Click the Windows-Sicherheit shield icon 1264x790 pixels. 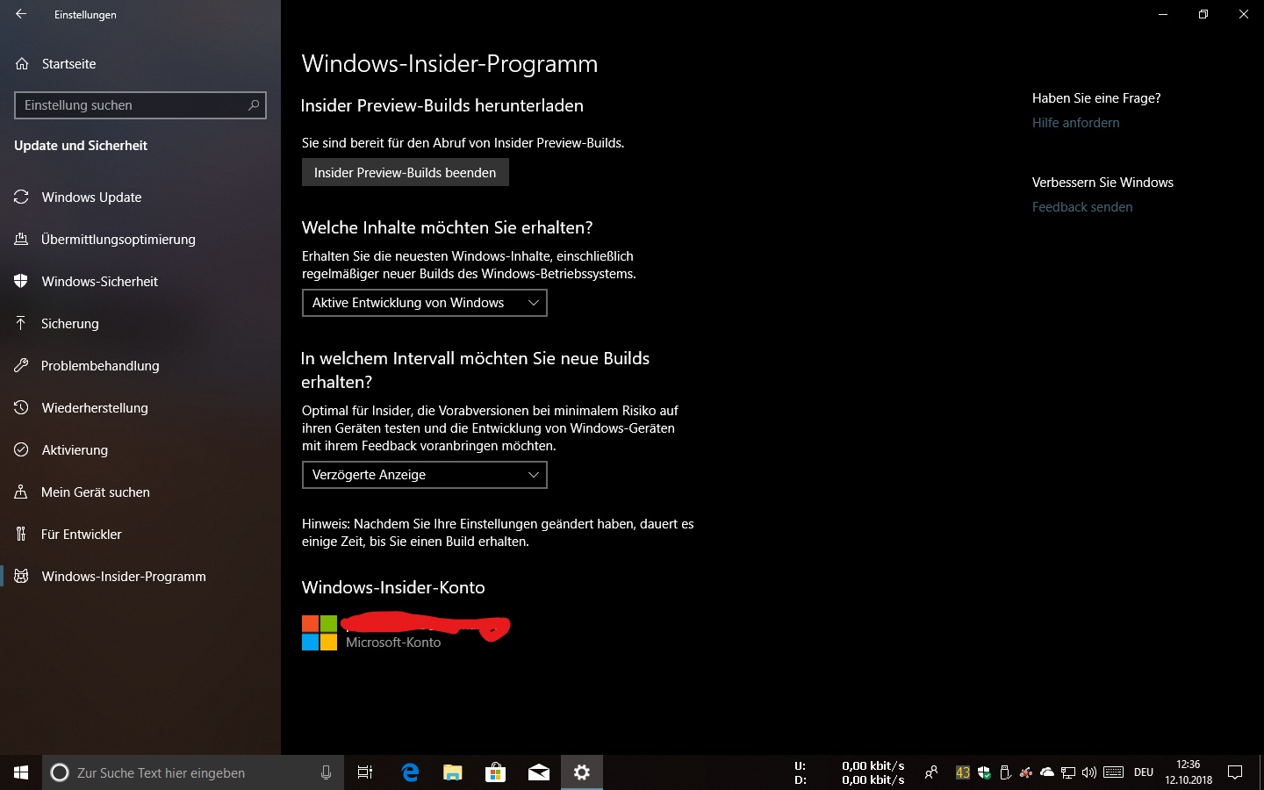click(x=21, y=282)
